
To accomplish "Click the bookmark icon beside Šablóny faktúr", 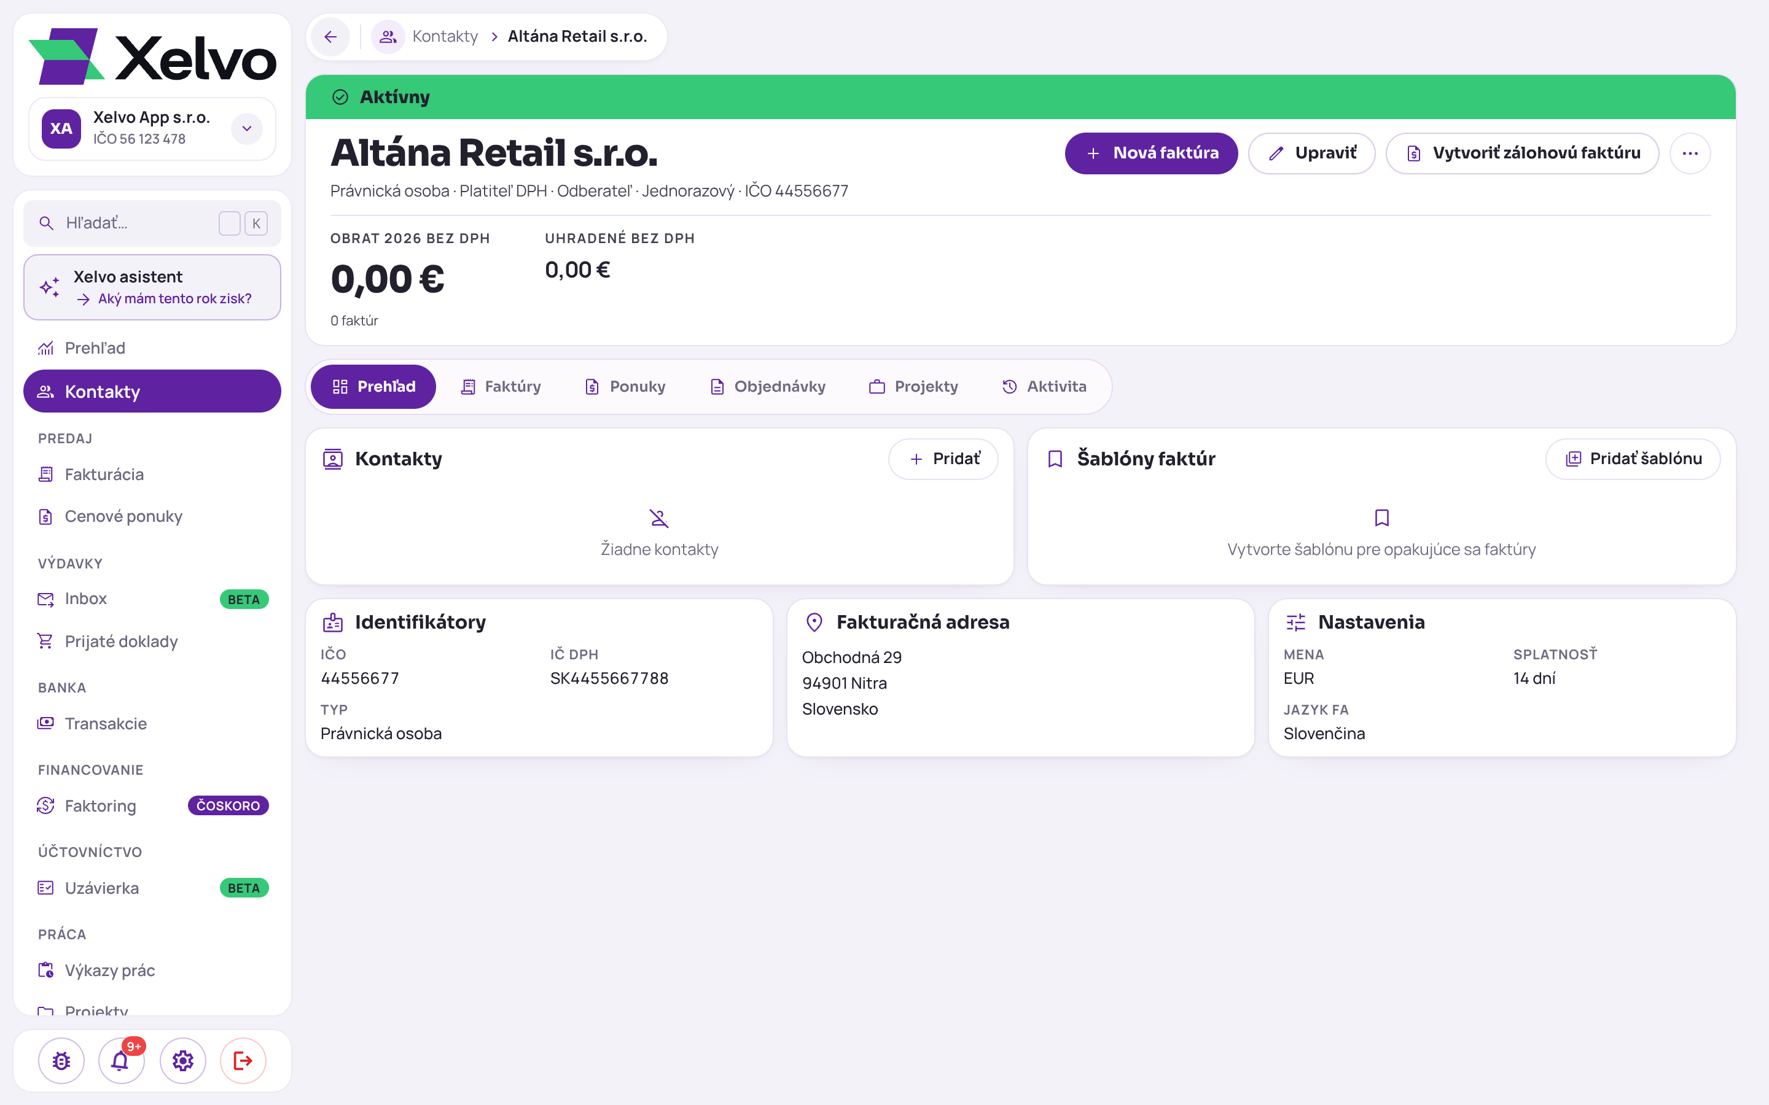I will 1055,459.
